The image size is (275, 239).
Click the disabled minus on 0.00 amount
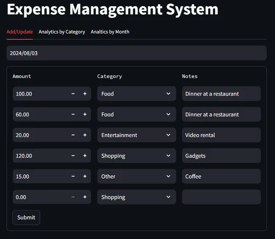coord(73,197)
